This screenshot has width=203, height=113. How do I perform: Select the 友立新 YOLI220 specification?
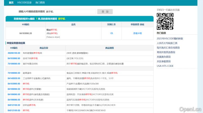(75, 58)
